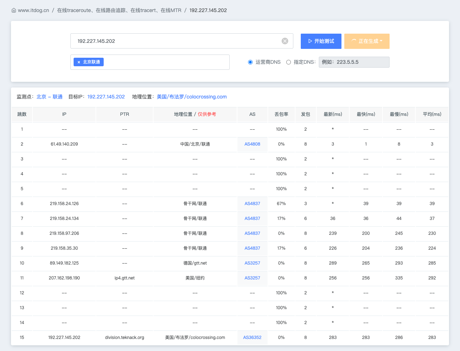Click hop 15 location 美国/布法罗/colocrossing.com

click(195, 338)
